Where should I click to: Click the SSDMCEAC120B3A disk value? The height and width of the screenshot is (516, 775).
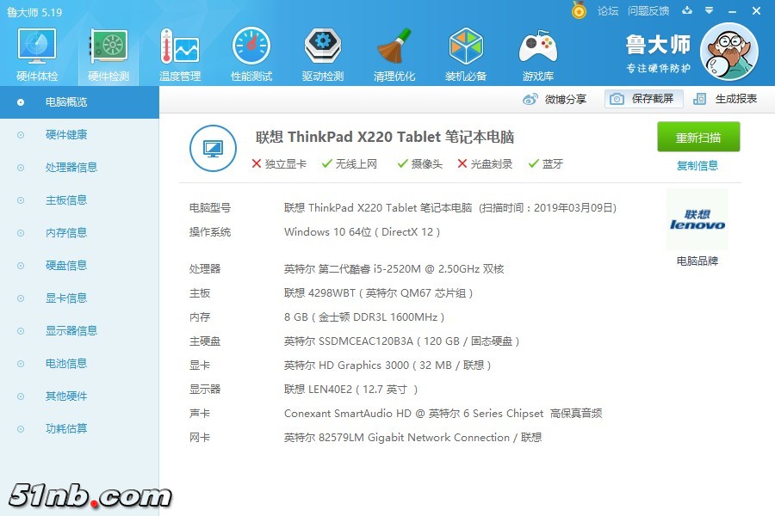402,341
